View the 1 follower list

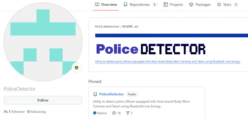(x=16, y=112)
